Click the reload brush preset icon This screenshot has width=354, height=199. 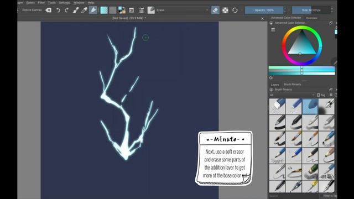[x=235, y=10]
